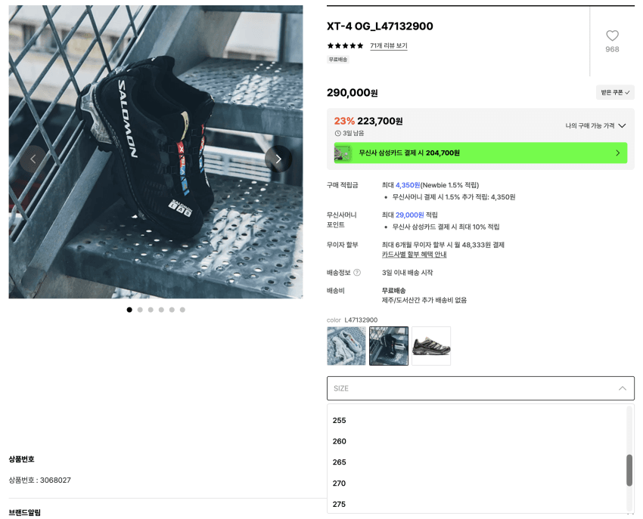Viewport: 643px width, 519px height.
Task: Select size 260
Action: (x=477, y=441)
